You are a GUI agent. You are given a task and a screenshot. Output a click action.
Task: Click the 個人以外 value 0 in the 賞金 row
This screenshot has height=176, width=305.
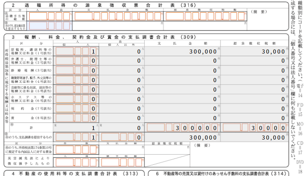pos(139,118)
